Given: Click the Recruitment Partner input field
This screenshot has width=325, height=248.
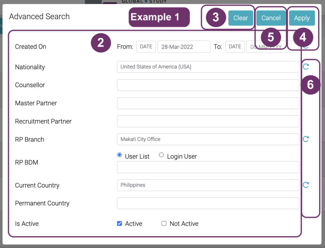Looking at the screenshot, I should 208,121.
